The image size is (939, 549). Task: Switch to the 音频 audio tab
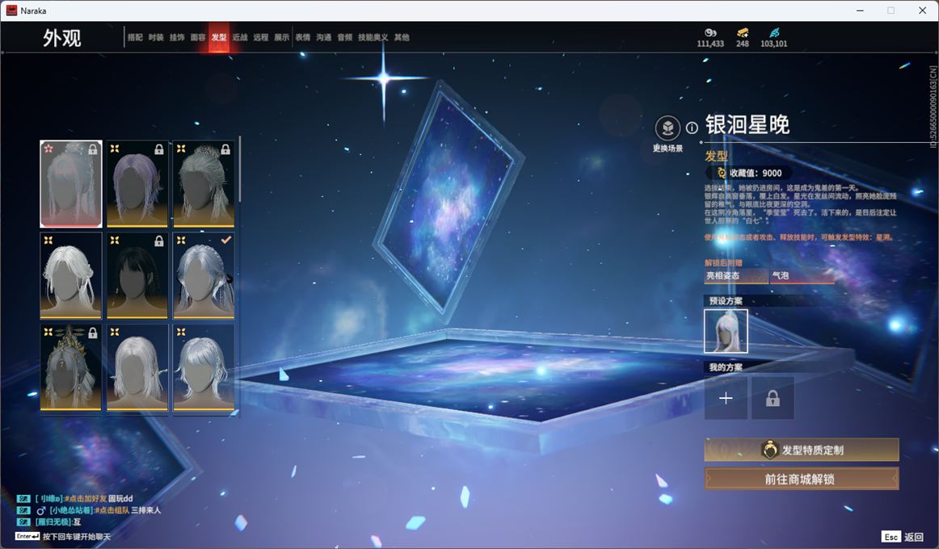point(344,37)
